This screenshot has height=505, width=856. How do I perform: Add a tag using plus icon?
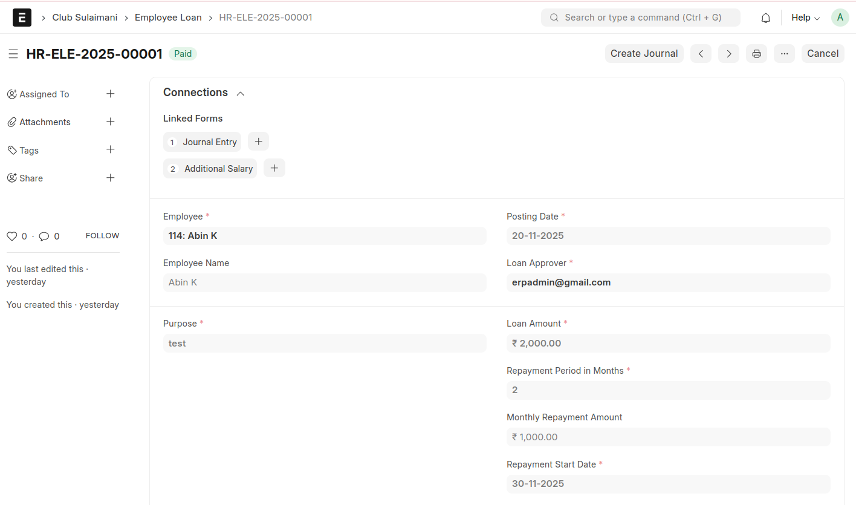tap(111, 150)
